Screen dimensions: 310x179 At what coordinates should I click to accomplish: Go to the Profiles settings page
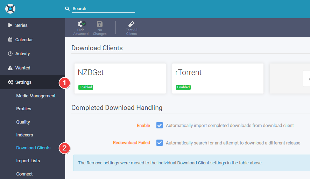click(x=24, y=109)
